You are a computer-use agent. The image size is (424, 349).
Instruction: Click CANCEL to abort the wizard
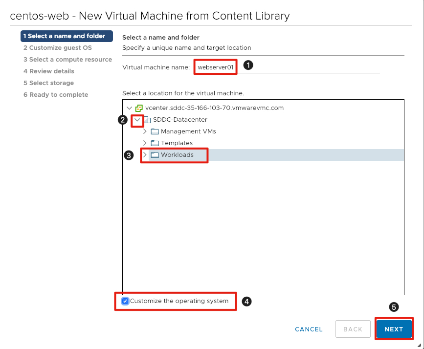pos(309,329)
